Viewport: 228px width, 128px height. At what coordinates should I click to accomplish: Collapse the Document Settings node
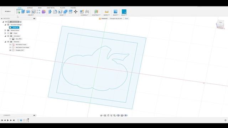[x=5, y=25]
